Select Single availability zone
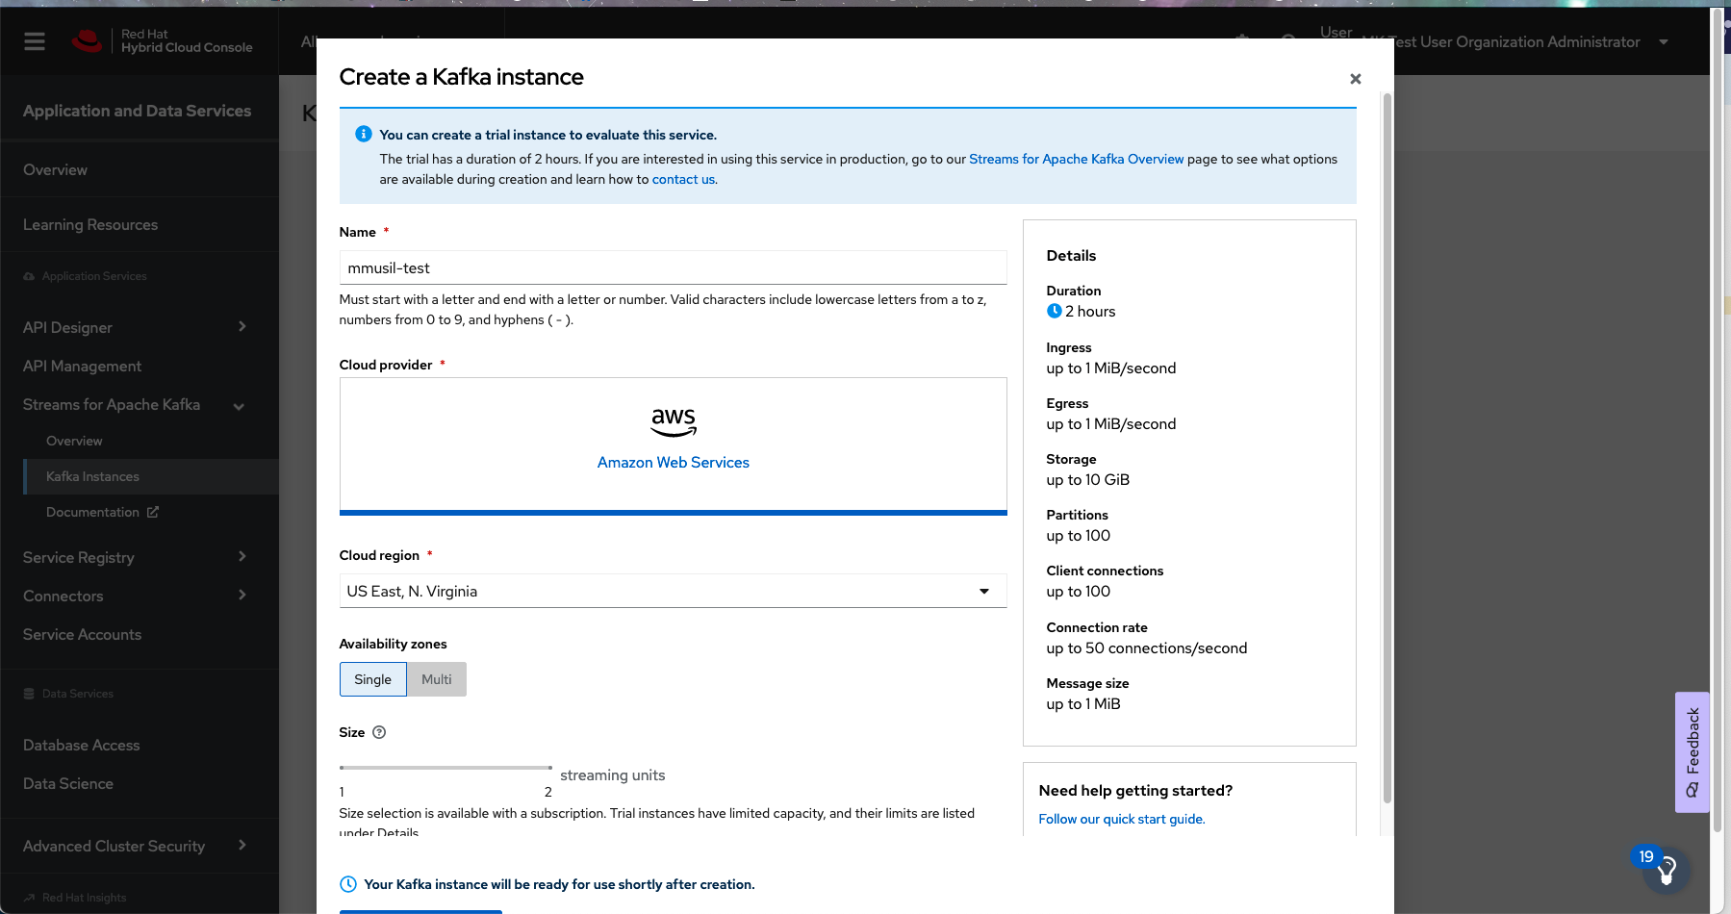Viewport: 1731px width, 914px height. pos(372,679)
